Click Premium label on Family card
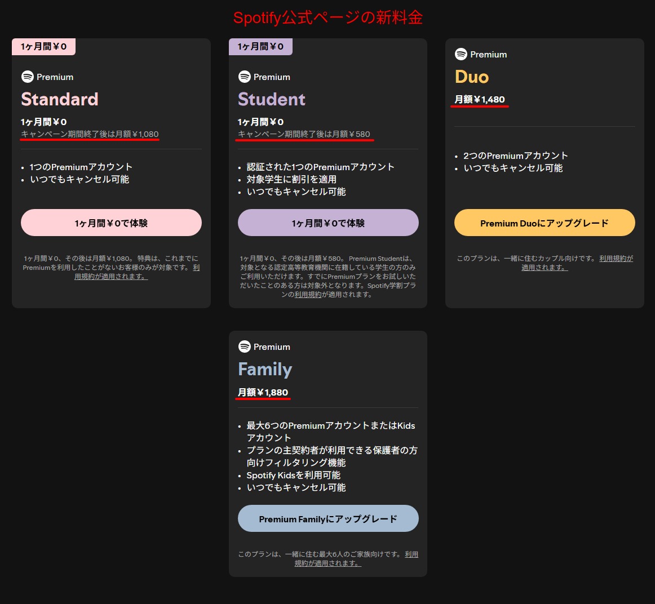 (272, 347)
